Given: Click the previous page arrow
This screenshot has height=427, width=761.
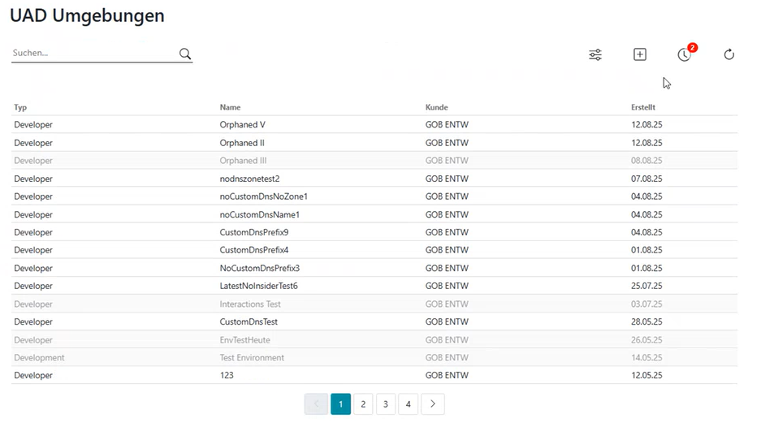Looking at the screenshot, I should pos(316,404).
